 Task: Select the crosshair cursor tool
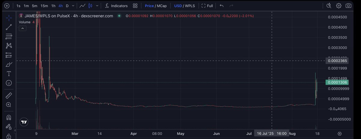(9, 17)
